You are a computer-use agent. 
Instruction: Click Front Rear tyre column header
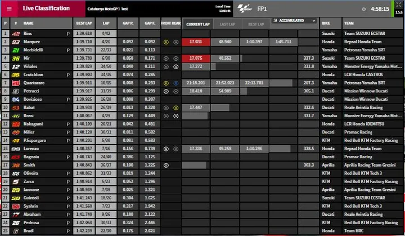click(x=171, y=23)
